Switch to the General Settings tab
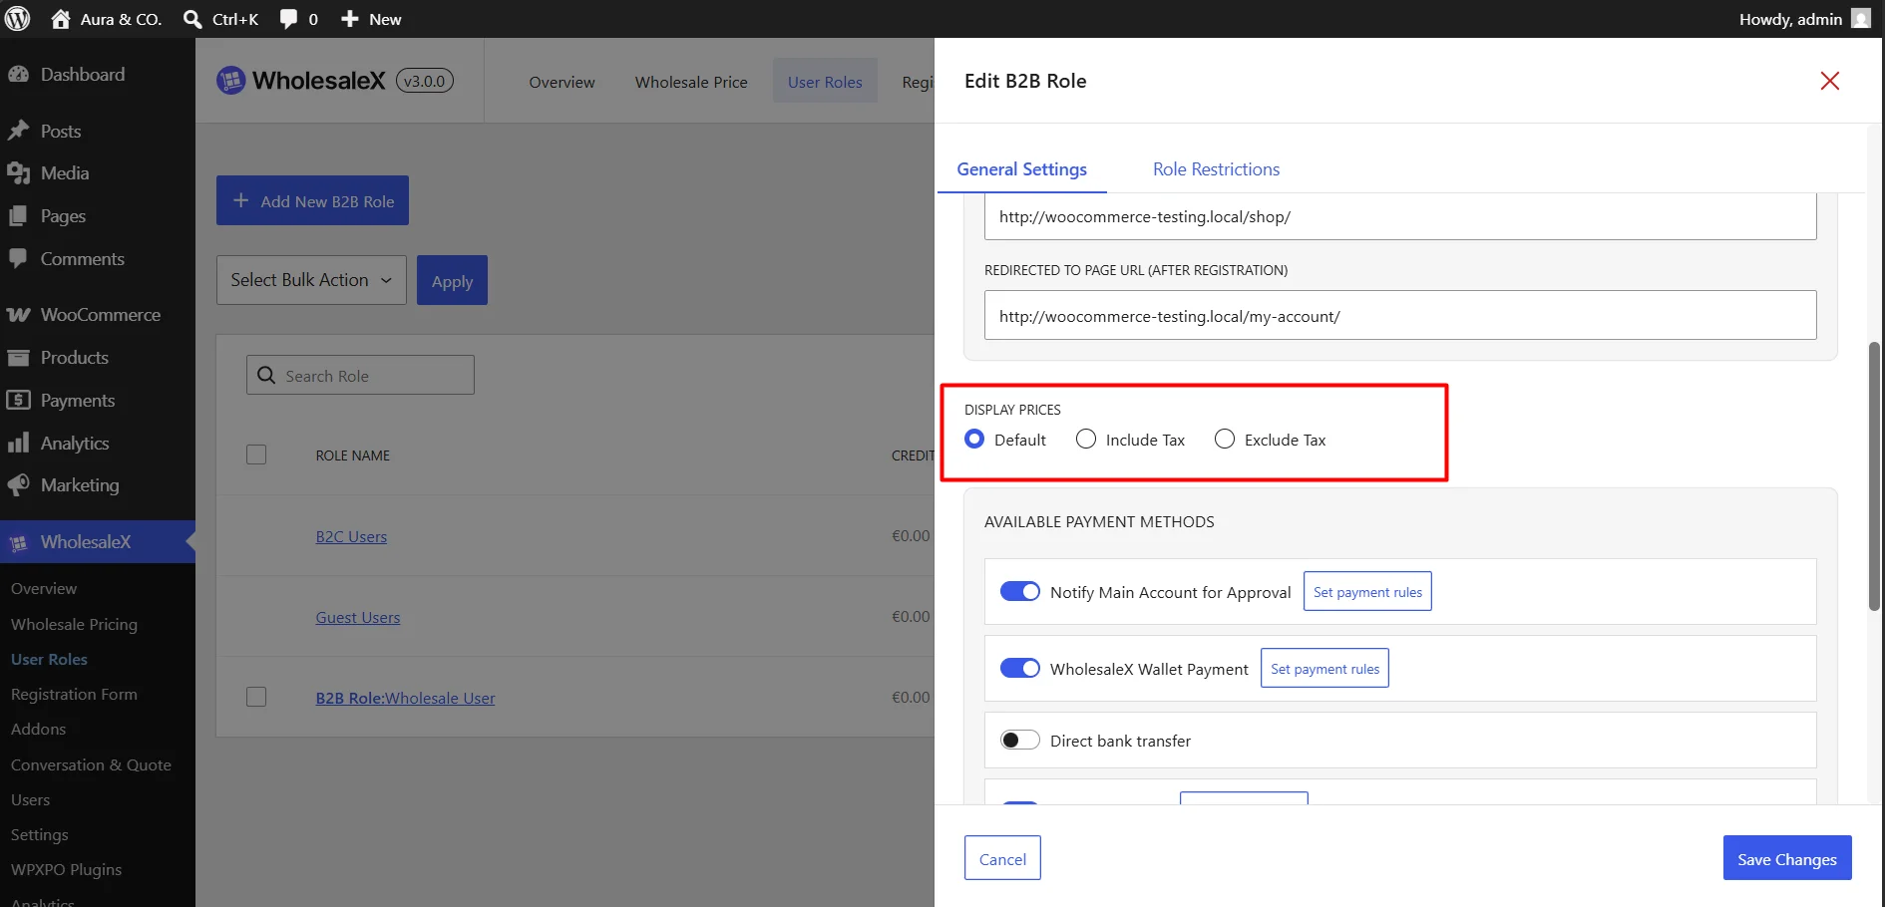This screenshot has width=1885, height=907. pyautogui.click(x=1022, y=169)
